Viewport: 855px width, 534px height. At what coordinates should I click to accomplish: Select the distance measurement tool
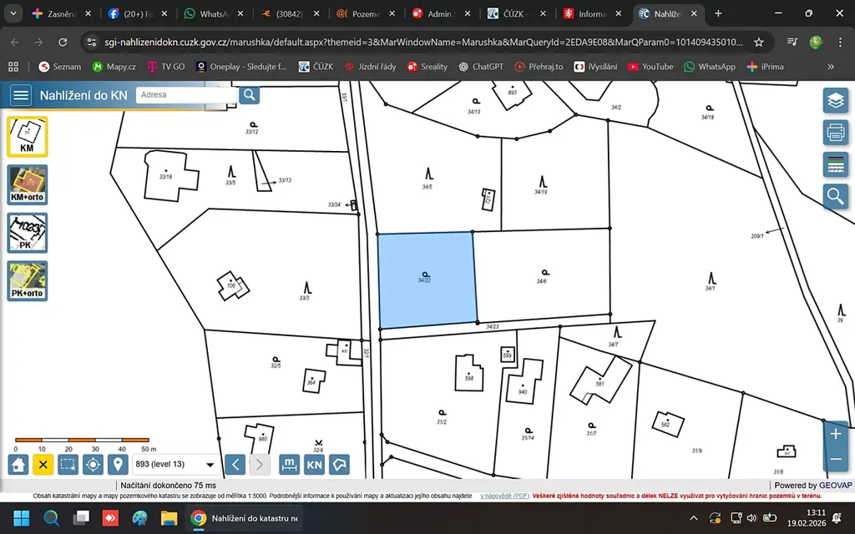(289, 465)
